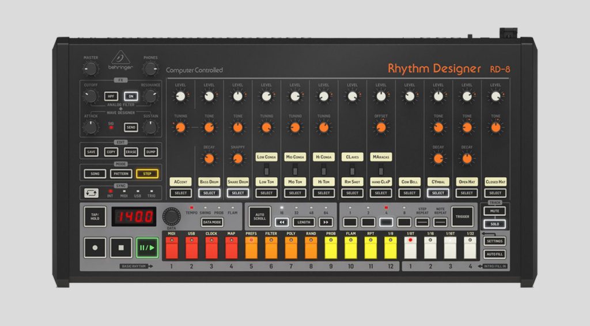
Task: Click SELECT under Bass Drum
Action: (209, 193)
